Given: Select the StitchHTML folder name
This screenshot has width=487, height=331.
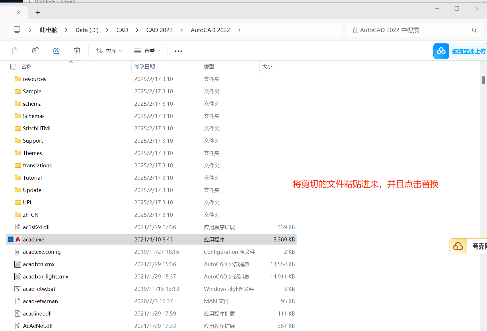Looking at the screenshot, I should click(37, 128).
